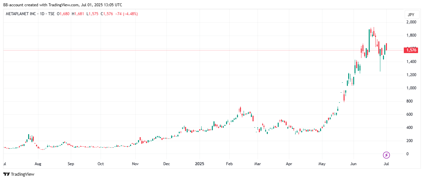
Task: Click the Mar label on time axis
Action: pyautogui.click(x=258, y=164)
